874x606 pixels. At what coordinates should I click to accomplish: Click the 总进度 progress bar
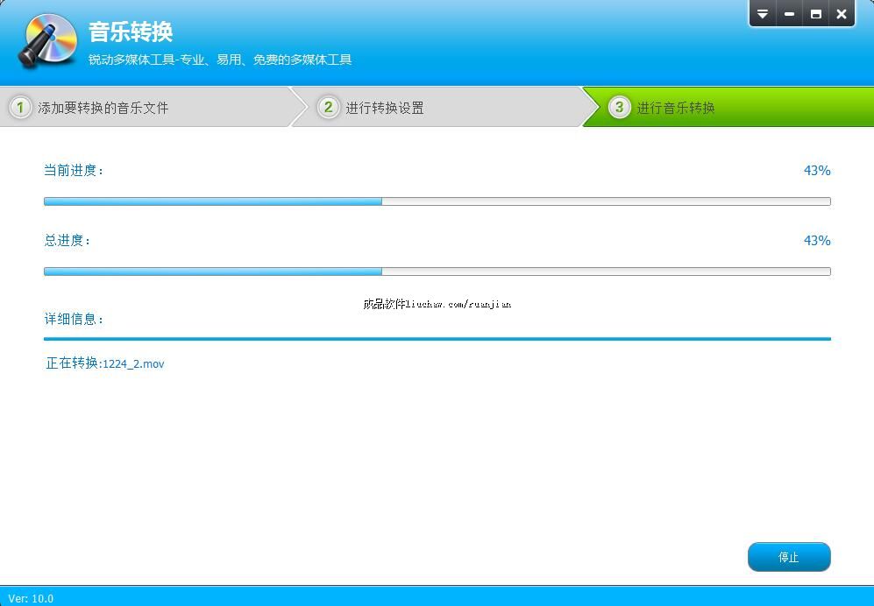point(437,271)
